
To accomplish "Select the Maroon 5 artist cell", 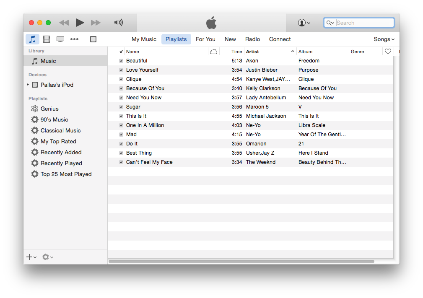I will tap(257, 107).
